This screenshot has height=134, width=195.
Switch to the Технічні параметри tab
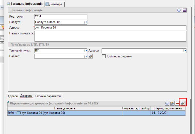48,96
